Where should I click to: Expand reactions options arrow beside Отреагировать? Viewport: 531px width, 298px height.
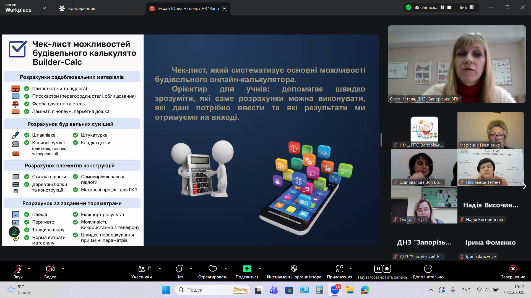point(226,269)
